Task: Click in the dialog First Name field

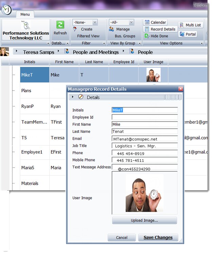Action: pyautogui.click(x=145, y=124)
